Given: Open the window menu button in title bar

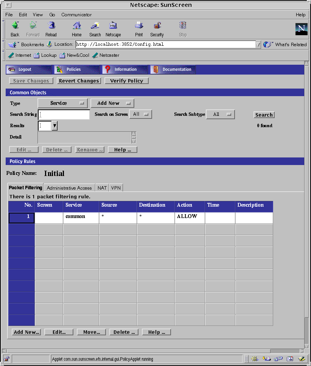Looking at the screenshot, I should pyautogui.click(x=8, y=5).
